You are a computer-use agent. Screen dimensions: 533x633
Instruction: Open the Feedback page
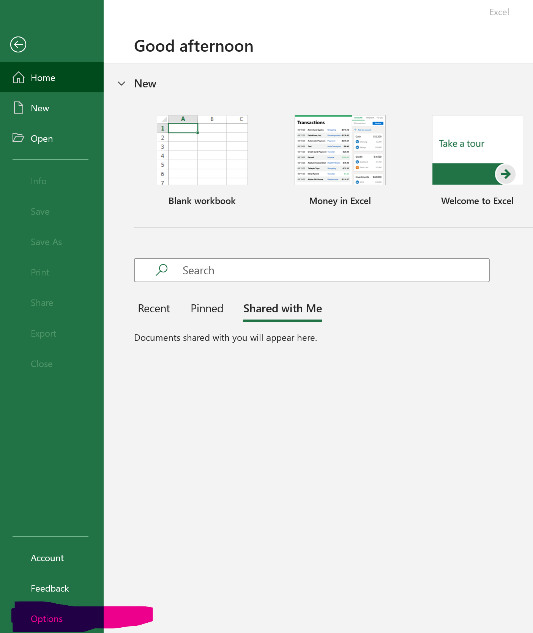click(50, 589)
